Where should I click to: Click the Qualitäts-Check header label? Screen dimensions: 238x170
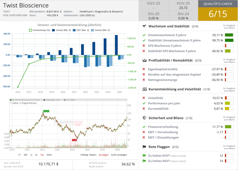pos(218,4)
